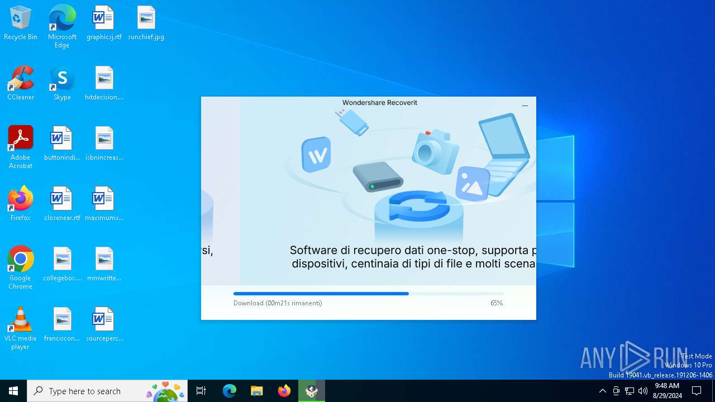This screenshot has width=715, height=402.
Task: Select the mmwritte image file icon
Action: (x=104, y=265)
